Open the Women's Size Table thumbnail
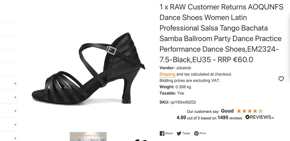Screen dimensions: 290x141 coord(88,136)
